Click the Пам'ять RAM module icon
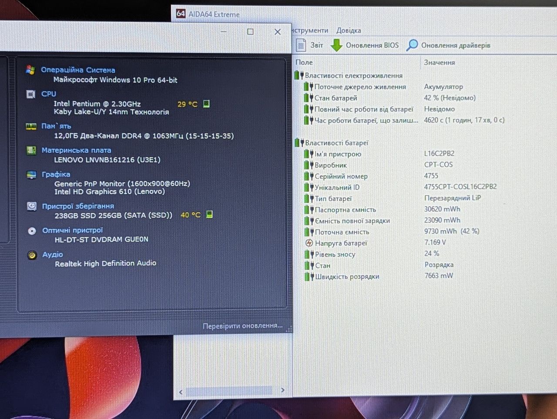 coord(31,126)
